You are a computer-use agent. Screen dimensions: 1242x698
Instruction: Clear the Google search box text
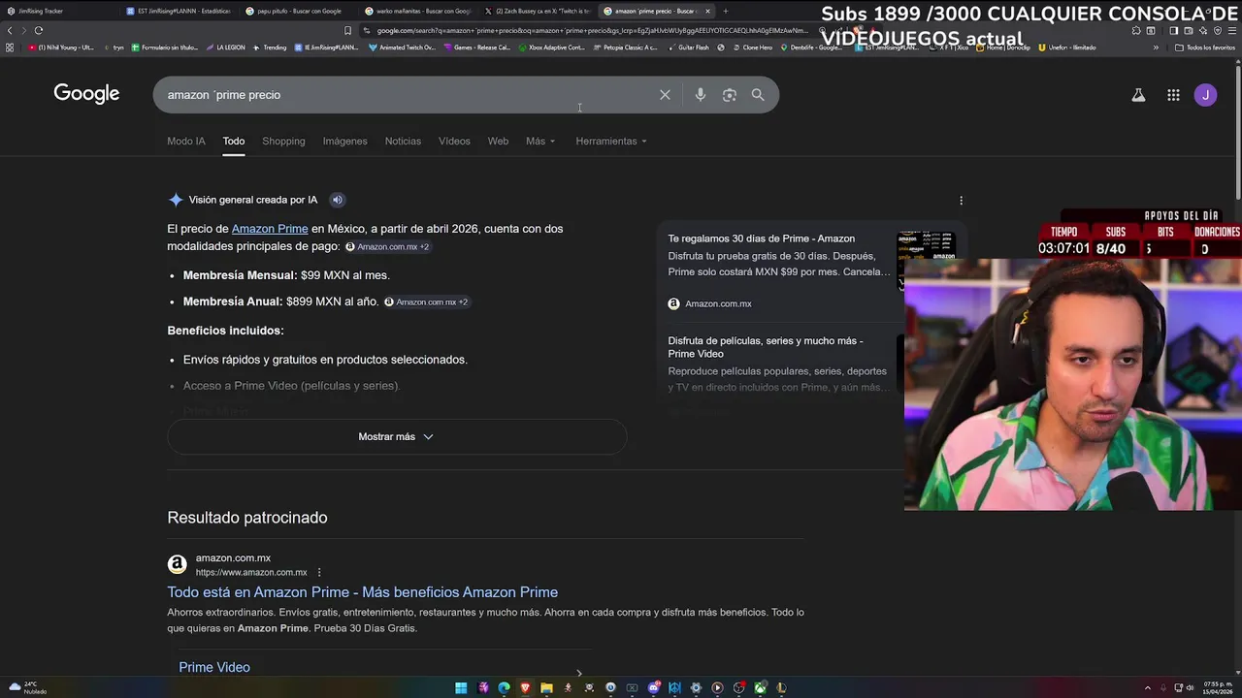coord(665,95)
